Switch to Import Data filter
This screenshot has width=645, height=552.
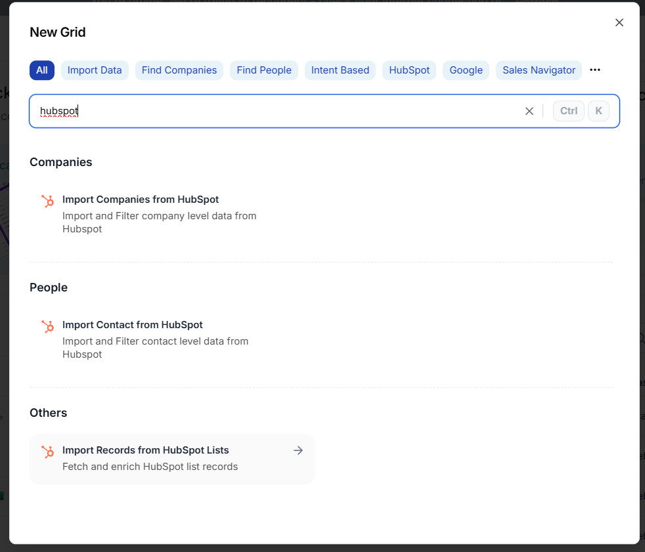(95, 70)
